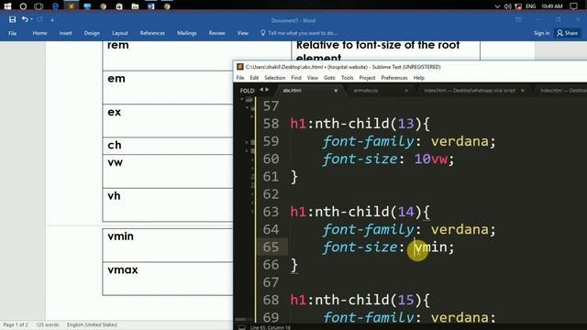Open Sublime Text Find menu
The height and width of the screenshot is (330, 587).
pos(296,78)
